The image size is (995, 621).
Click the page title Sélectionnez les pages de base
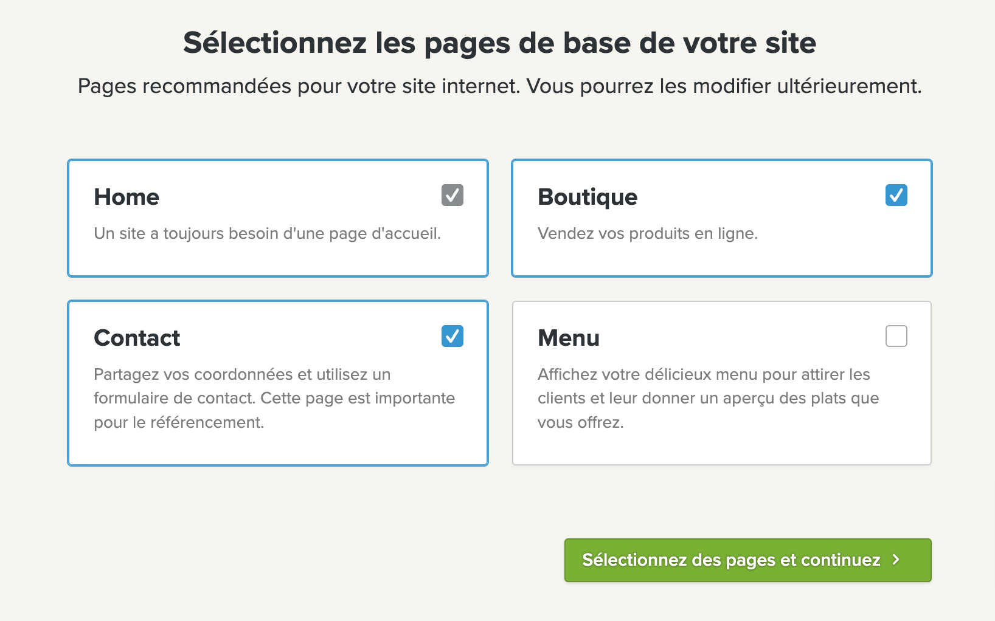[x=497, y=43]
